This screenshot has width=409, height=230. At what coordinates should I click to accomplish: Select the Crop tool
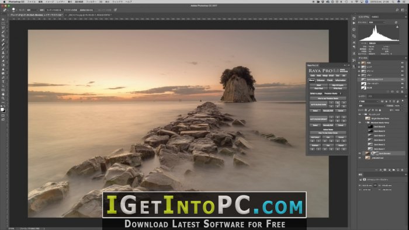[3, 36]
